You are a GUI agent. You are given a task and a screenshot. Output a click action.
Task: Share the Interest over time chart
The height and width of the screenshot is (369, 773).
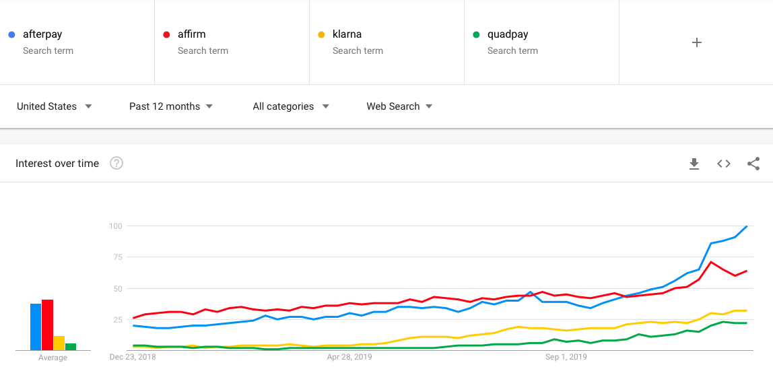(x=753, y=164)
